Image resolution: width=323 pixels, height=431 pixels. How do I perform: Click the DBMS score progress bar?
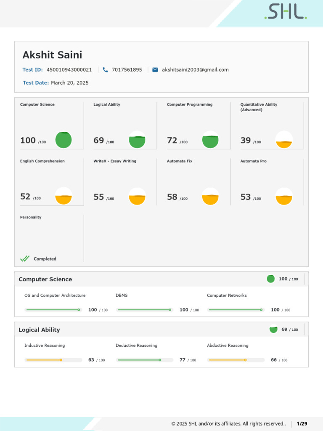(145, 310)
